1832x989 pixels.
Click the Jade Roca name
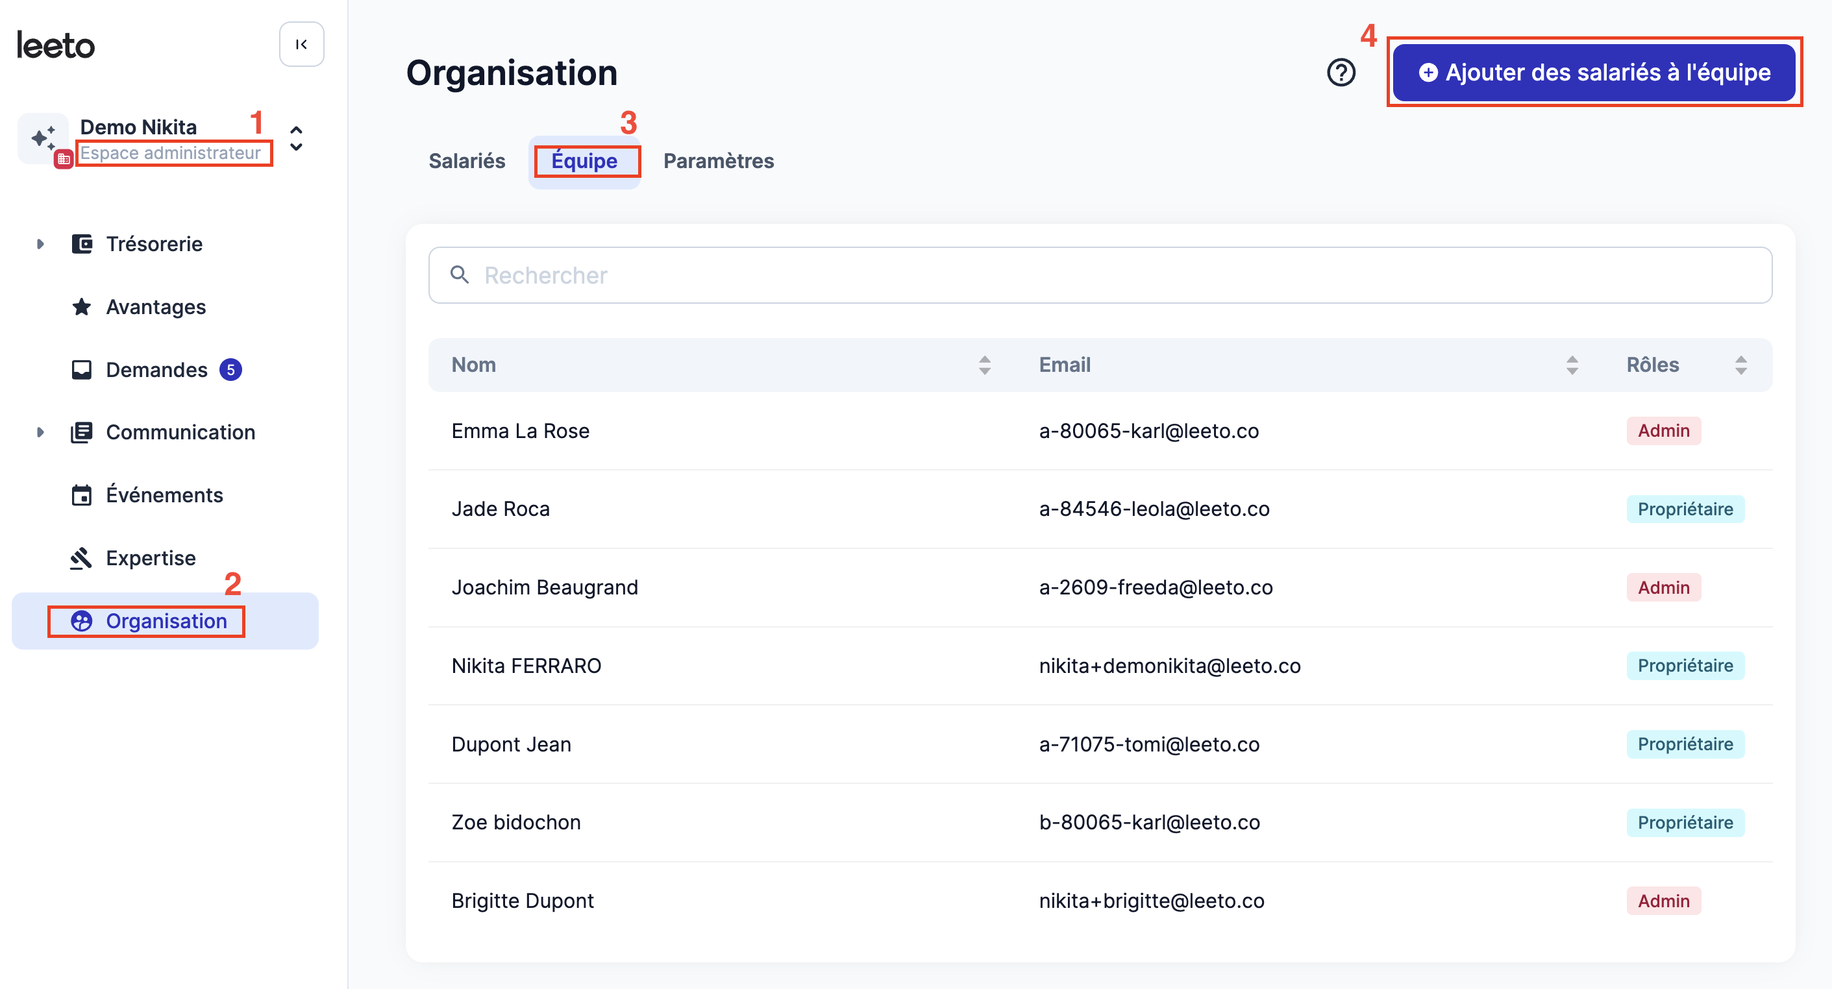coord(501,509)
